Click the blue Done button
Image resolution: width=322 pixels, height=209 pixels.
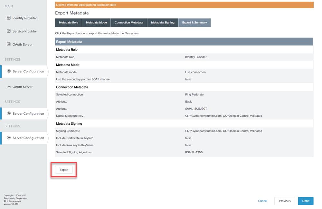(x=306, y=201)
